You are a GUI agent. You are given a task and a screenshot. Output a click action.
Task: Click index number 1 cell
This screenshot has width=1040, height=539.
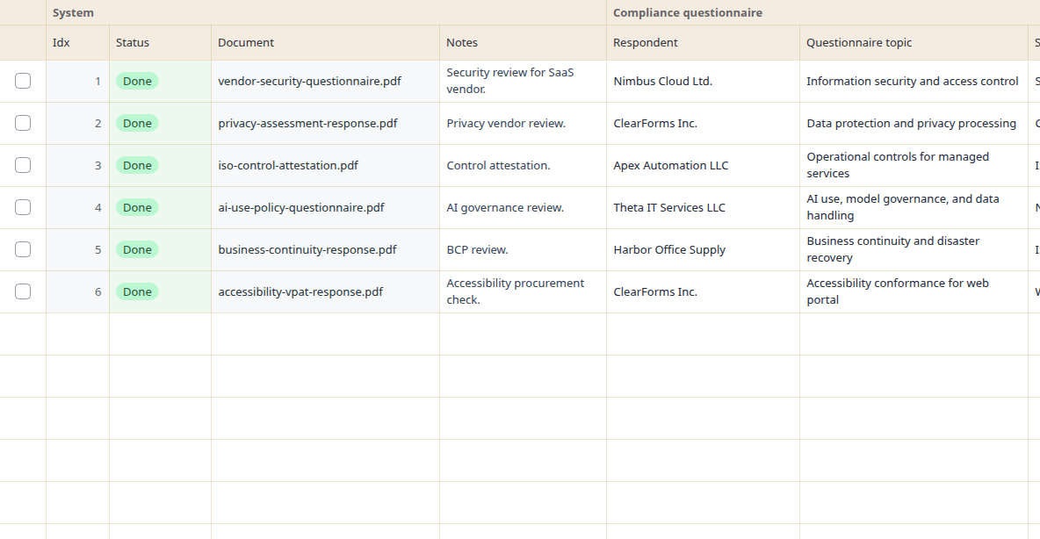[77, 81]
